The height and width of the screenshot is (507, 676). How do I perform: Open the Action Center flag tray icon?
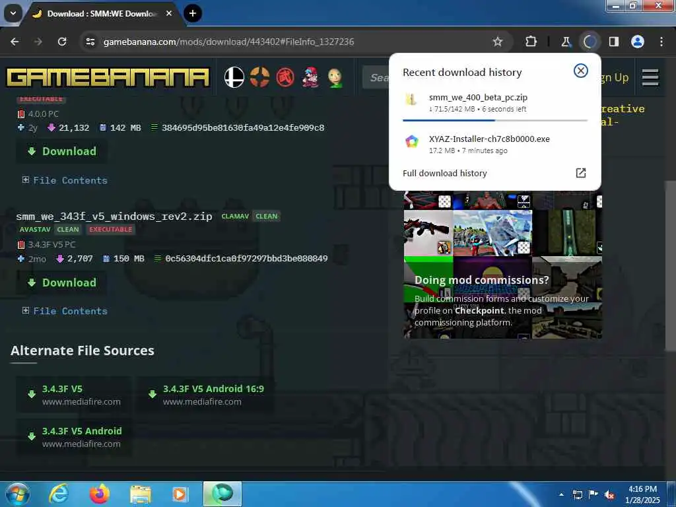point(593,494)
